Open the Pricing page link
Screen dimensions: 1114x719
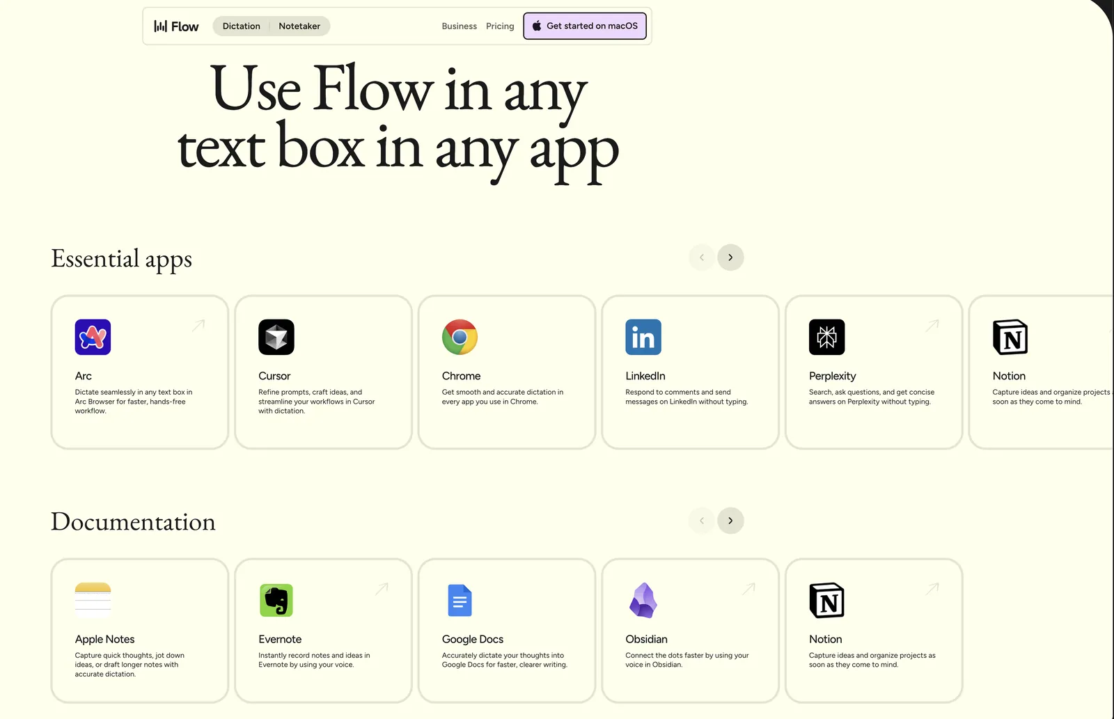point(500,26)
